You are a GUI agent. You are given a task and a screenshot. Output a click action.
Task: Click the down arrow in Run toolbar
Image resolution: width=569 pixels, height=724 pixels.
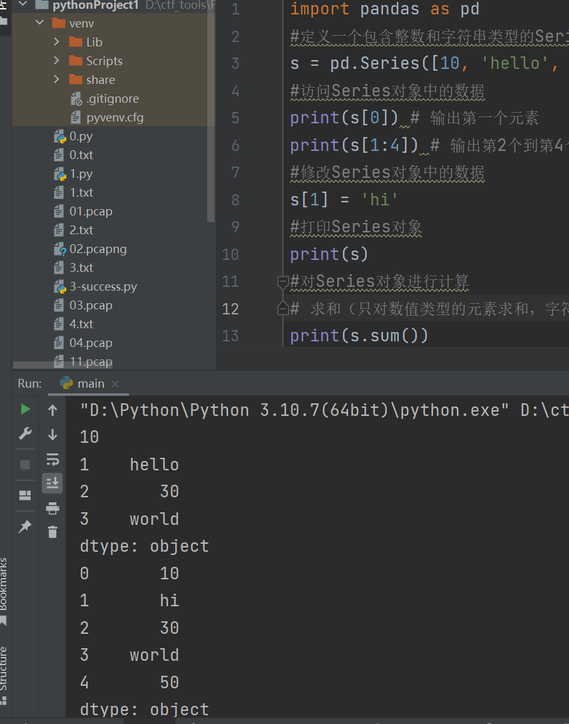point(53,435)
